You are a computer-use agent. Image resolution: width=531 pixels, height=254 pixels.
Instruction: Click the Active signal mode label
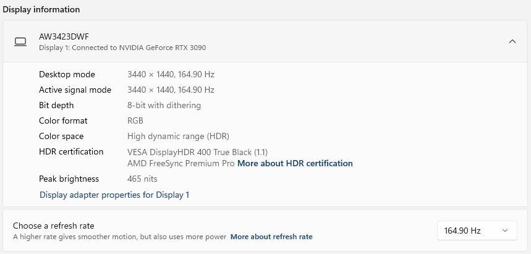click(x=75, y=90)
